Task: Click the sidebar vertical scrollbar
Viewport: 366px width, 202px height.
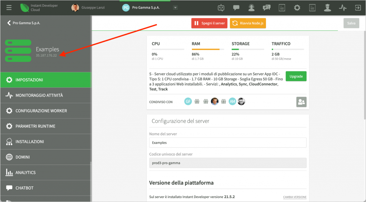Action: tap(91, 89)
